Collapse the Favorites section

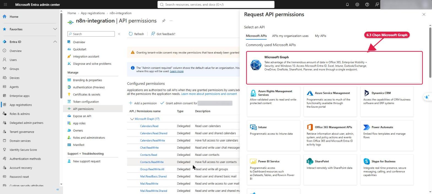[x=55, y=29]
